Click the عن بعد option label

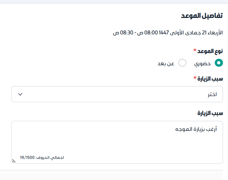pos(166,63)
